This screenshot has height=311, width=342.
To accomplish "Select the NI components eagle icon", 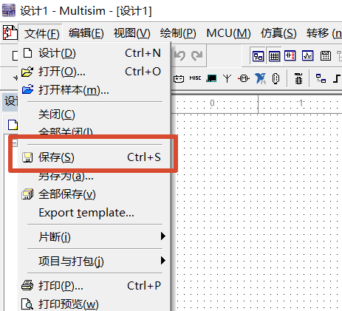I will 260,78.
